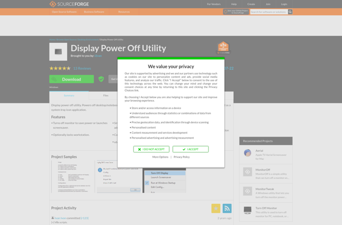Click the Home breadcrumb link
Screen dimensions: 342x225
[x=52, y=39]
